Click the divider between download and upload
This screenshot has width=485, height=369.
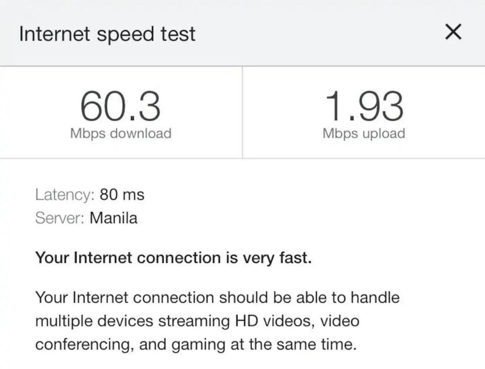pos(242,112)
